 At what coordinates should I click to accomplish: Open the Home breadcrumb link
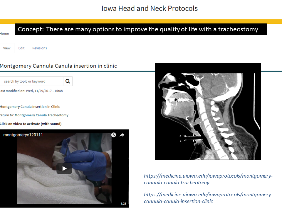pos(4,33)
